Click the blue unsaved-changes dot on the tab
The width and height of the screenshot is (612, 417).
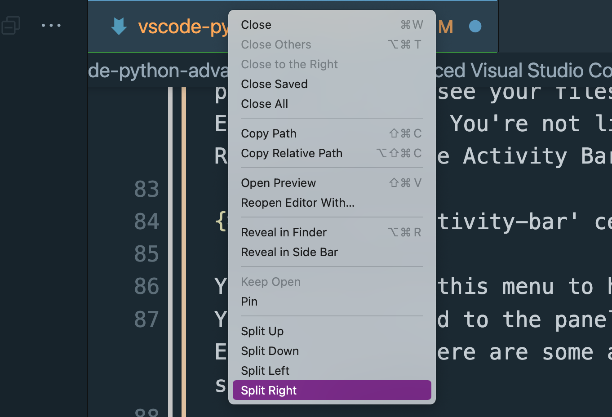click(475, 26)
